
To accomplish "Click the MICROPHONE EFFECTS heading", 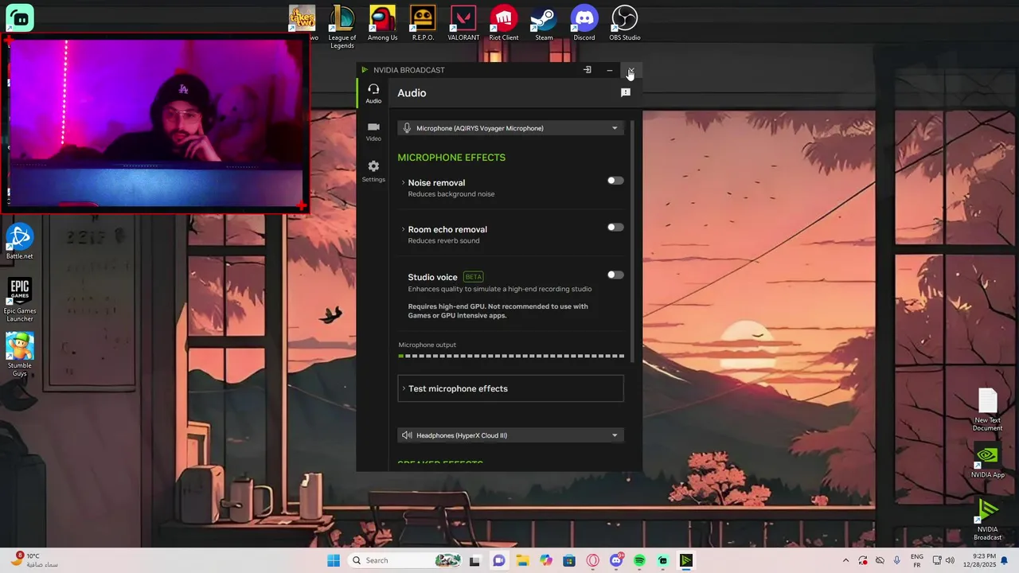I will [451, 158].
